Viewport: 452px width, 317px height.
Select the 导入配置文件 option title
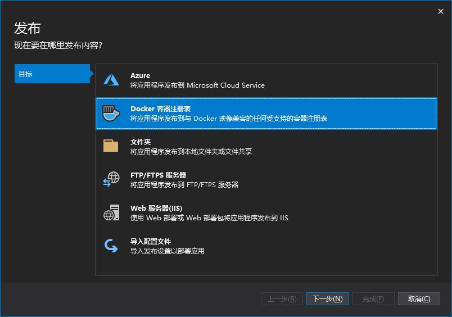(151, 242)
